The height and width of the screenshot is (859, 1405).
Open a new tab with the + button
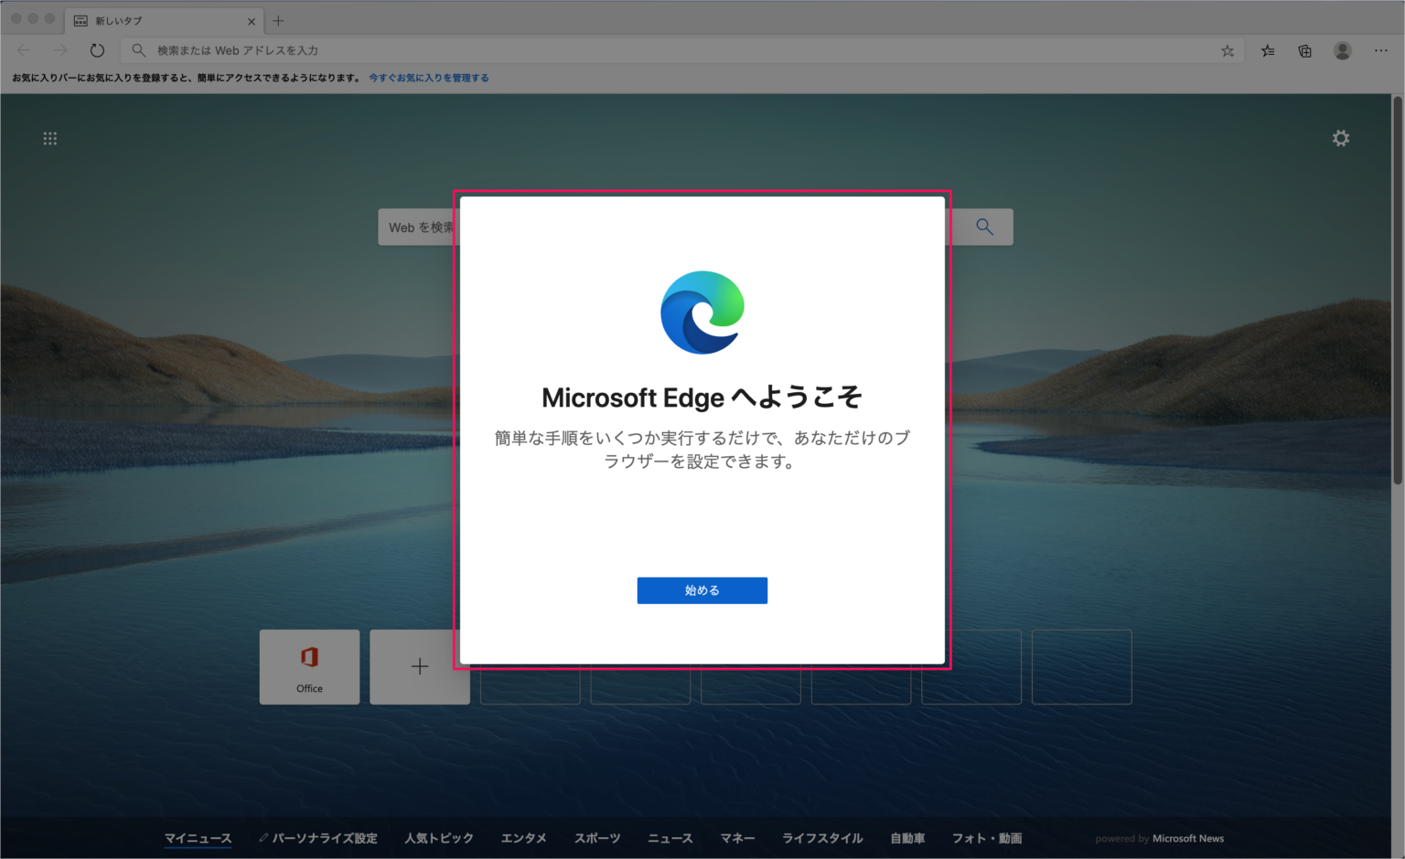[x=279, y=20]
